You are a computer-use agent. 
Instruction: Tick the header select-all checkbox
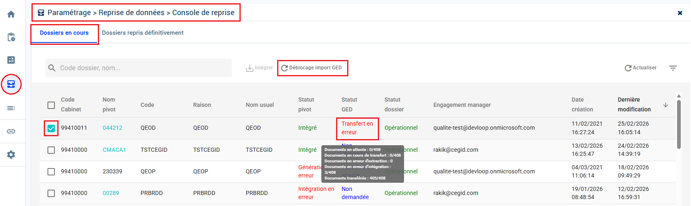pyautogui.click(x=51, y=105)
